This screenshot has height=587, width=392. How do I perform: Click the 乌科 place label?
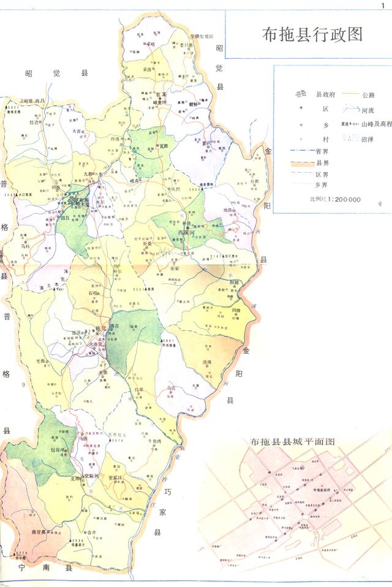25,246
